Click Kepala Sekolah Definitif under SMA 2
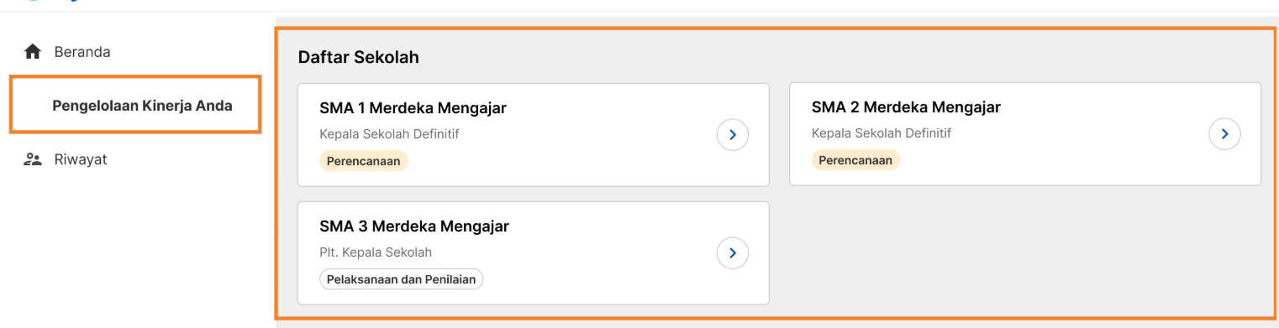1279x328 pixels. [882, 133]
